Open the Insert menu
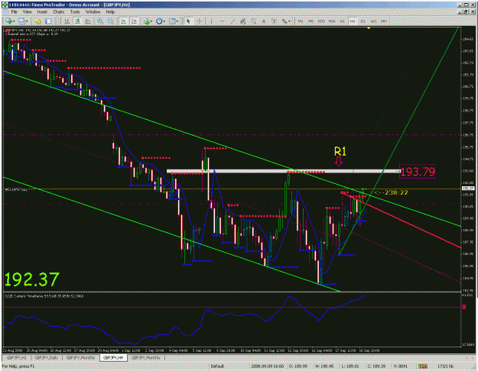The width and height of the screenshot is (478, 371). point(42,12)
